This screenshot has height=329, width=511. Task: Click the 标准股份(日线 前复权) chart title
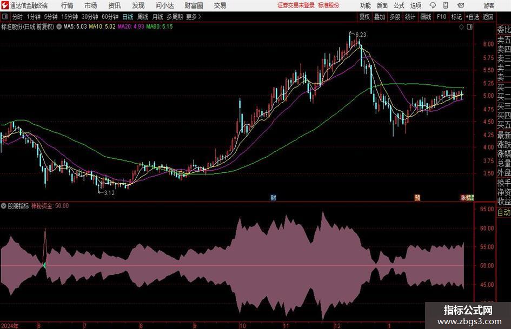[x=28, y=26]
